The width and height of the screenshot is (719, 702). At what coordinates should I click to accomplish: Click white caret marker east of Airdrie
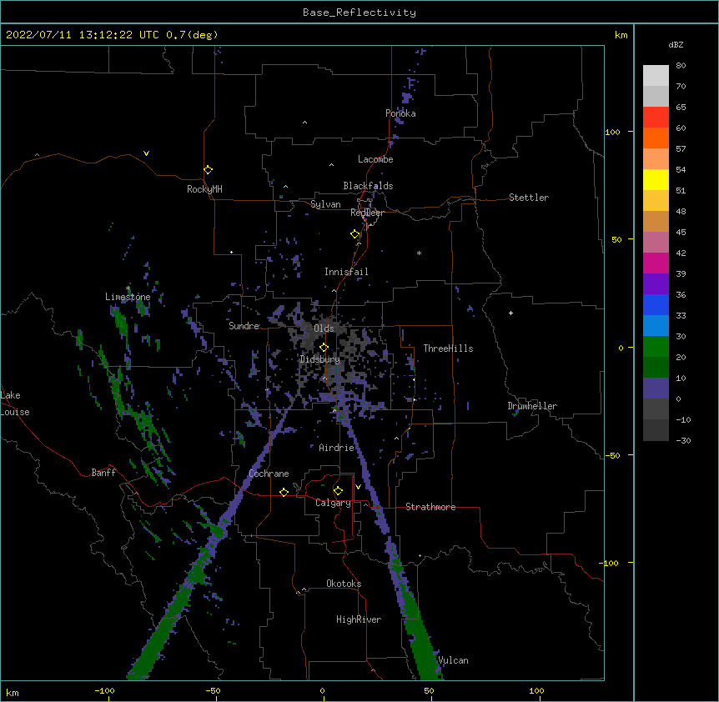[x=397, y=439]
